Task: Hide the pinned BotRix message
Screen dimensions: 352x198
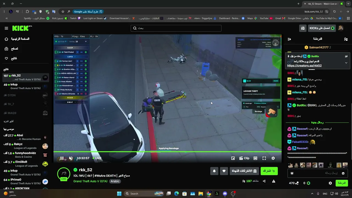Action: 346,56
